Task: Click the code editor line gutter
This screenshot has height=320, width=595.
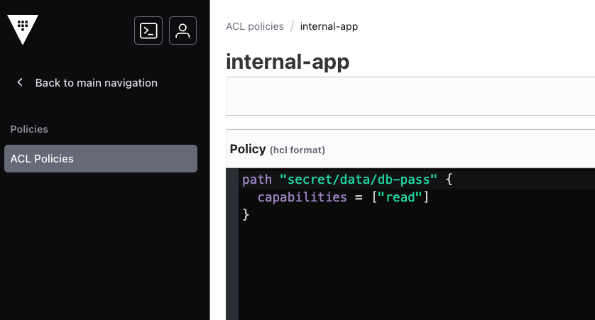Action: [x=232, y=244]
